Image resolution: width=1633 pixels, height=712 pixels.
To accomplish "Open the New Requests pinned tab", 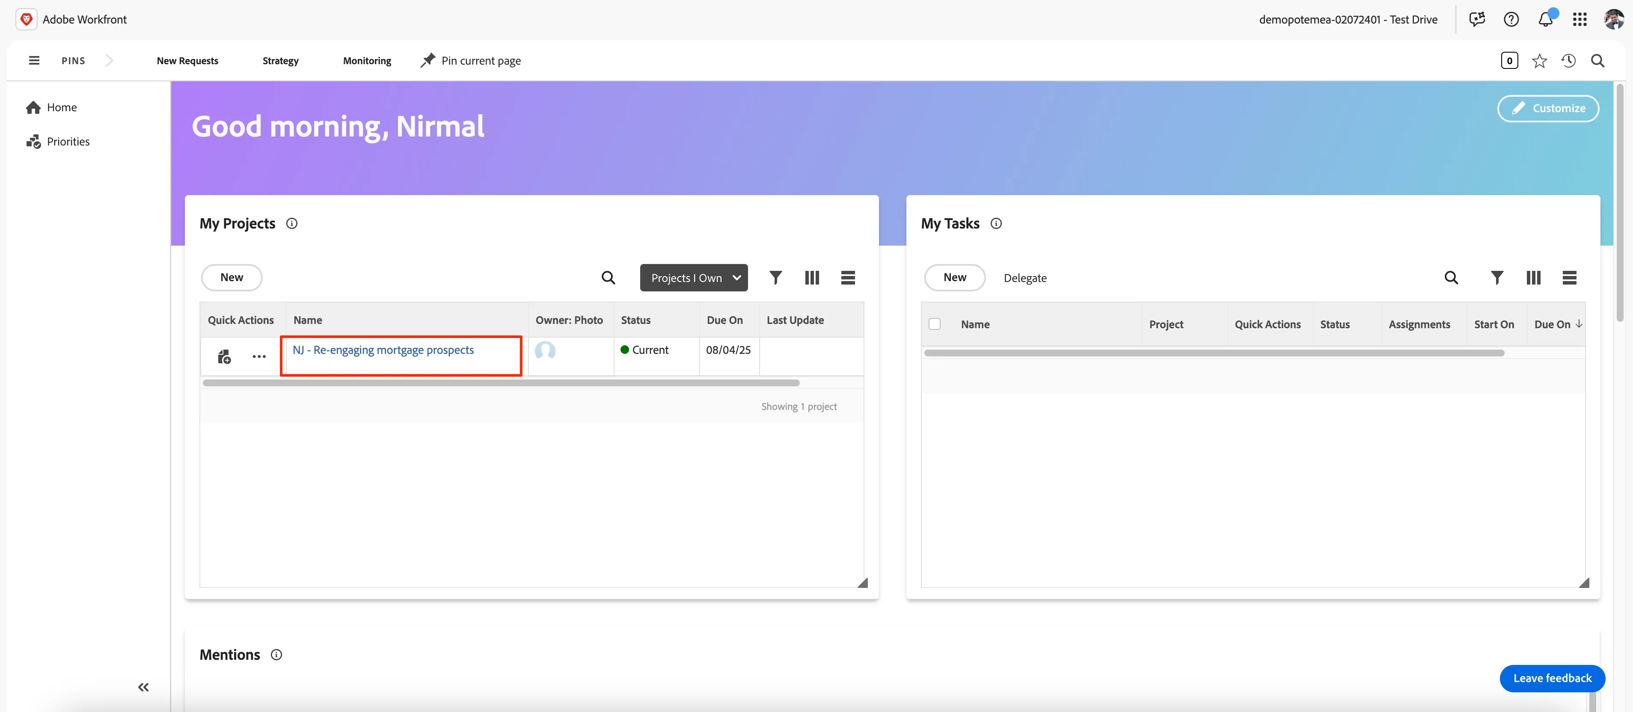I will (x=187, y=61).
